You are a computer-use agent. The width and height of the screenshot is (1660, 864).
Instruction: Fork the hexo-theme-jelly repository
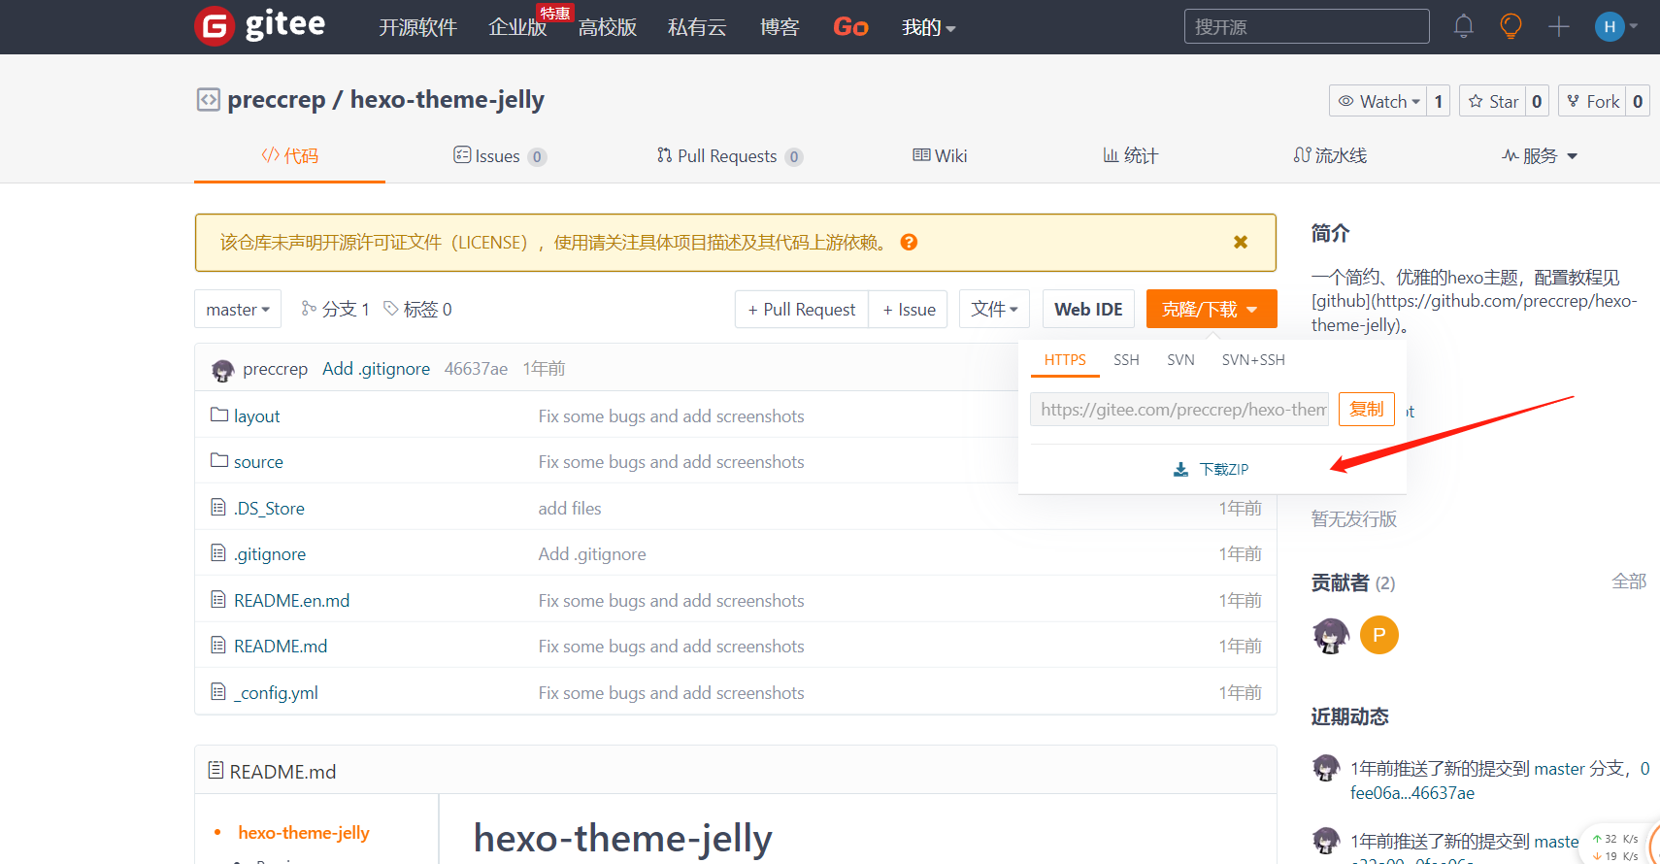click(1593, 101)
